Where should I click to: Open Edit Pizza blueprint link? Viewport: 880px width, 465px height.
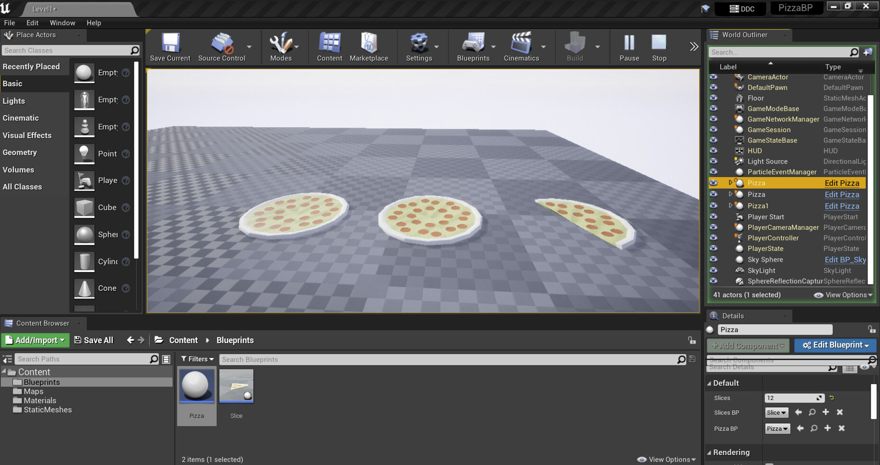842,183
